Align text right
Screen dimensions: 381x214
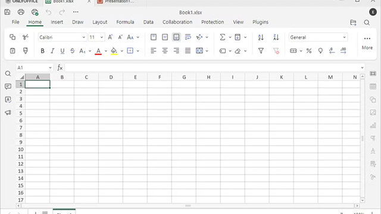[x=176, y=51]
